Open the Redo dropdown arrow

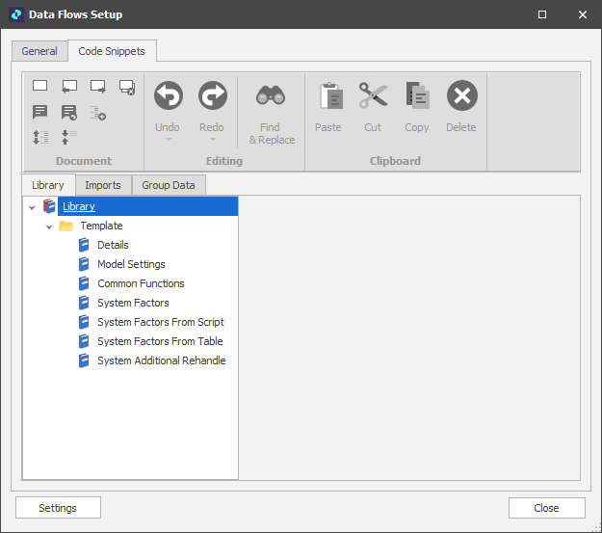(x=212, y=140)
